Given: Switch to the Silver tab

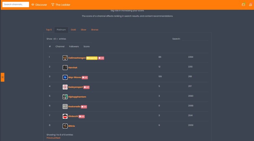Looking at the screenshot, I should (x=83, y=30).
